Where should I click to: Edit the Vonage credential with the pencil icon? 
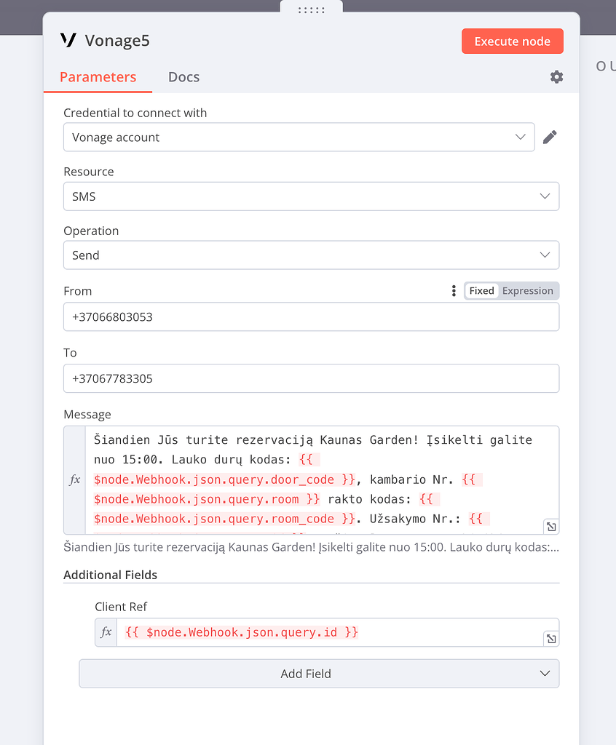coord(550,136)
